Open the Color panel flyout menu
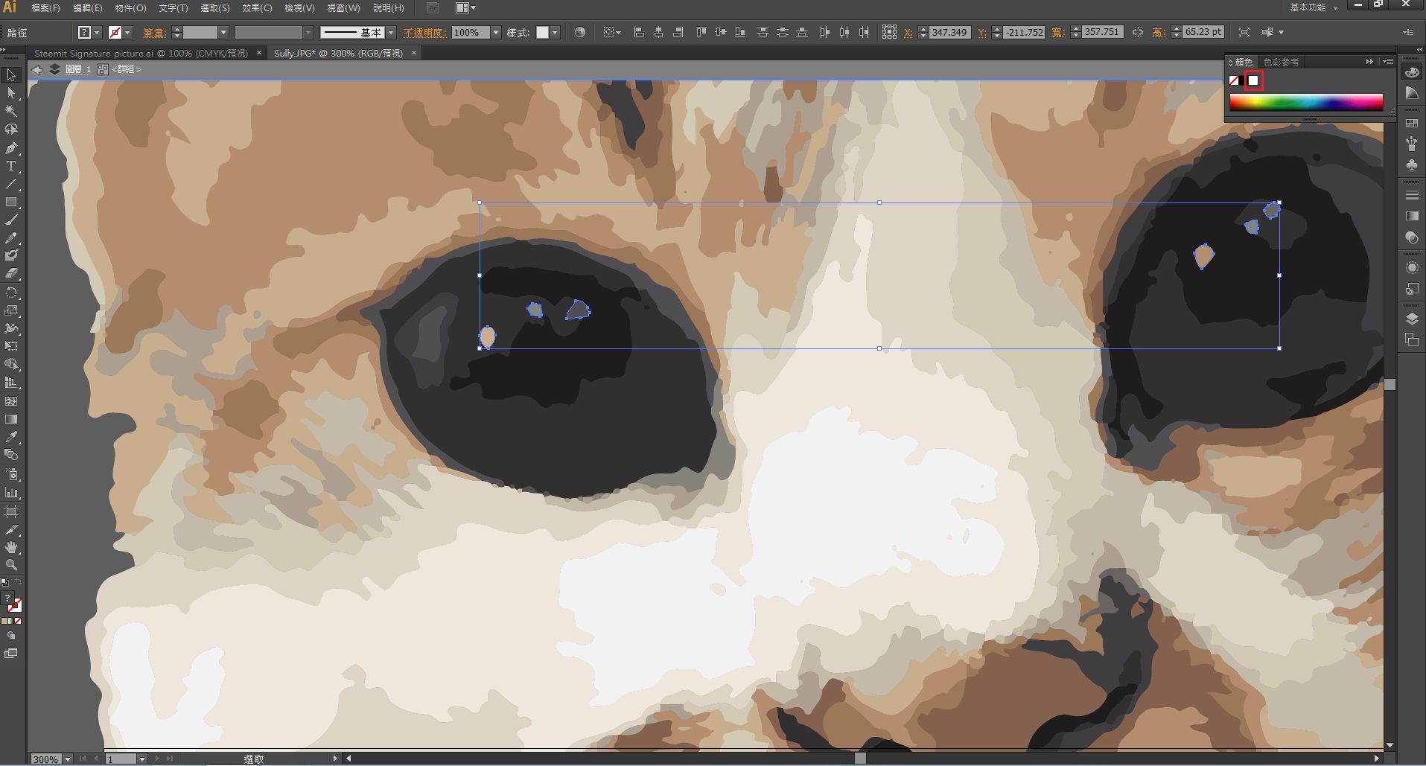This screenshot has height=766, width=1426. pyautogui.click(x=1388, y=62)
